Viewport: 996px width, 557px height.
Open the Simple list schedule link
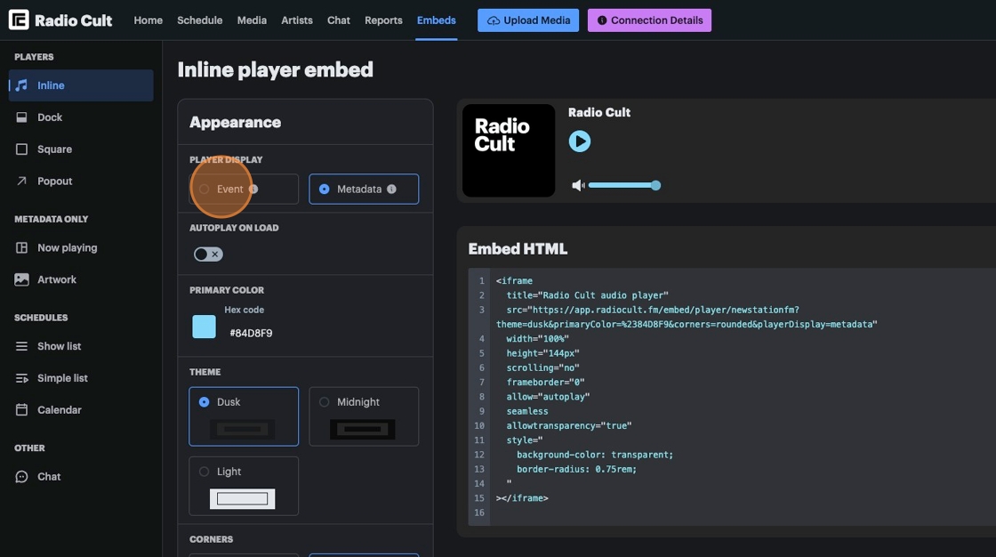(x=81, y=377)
